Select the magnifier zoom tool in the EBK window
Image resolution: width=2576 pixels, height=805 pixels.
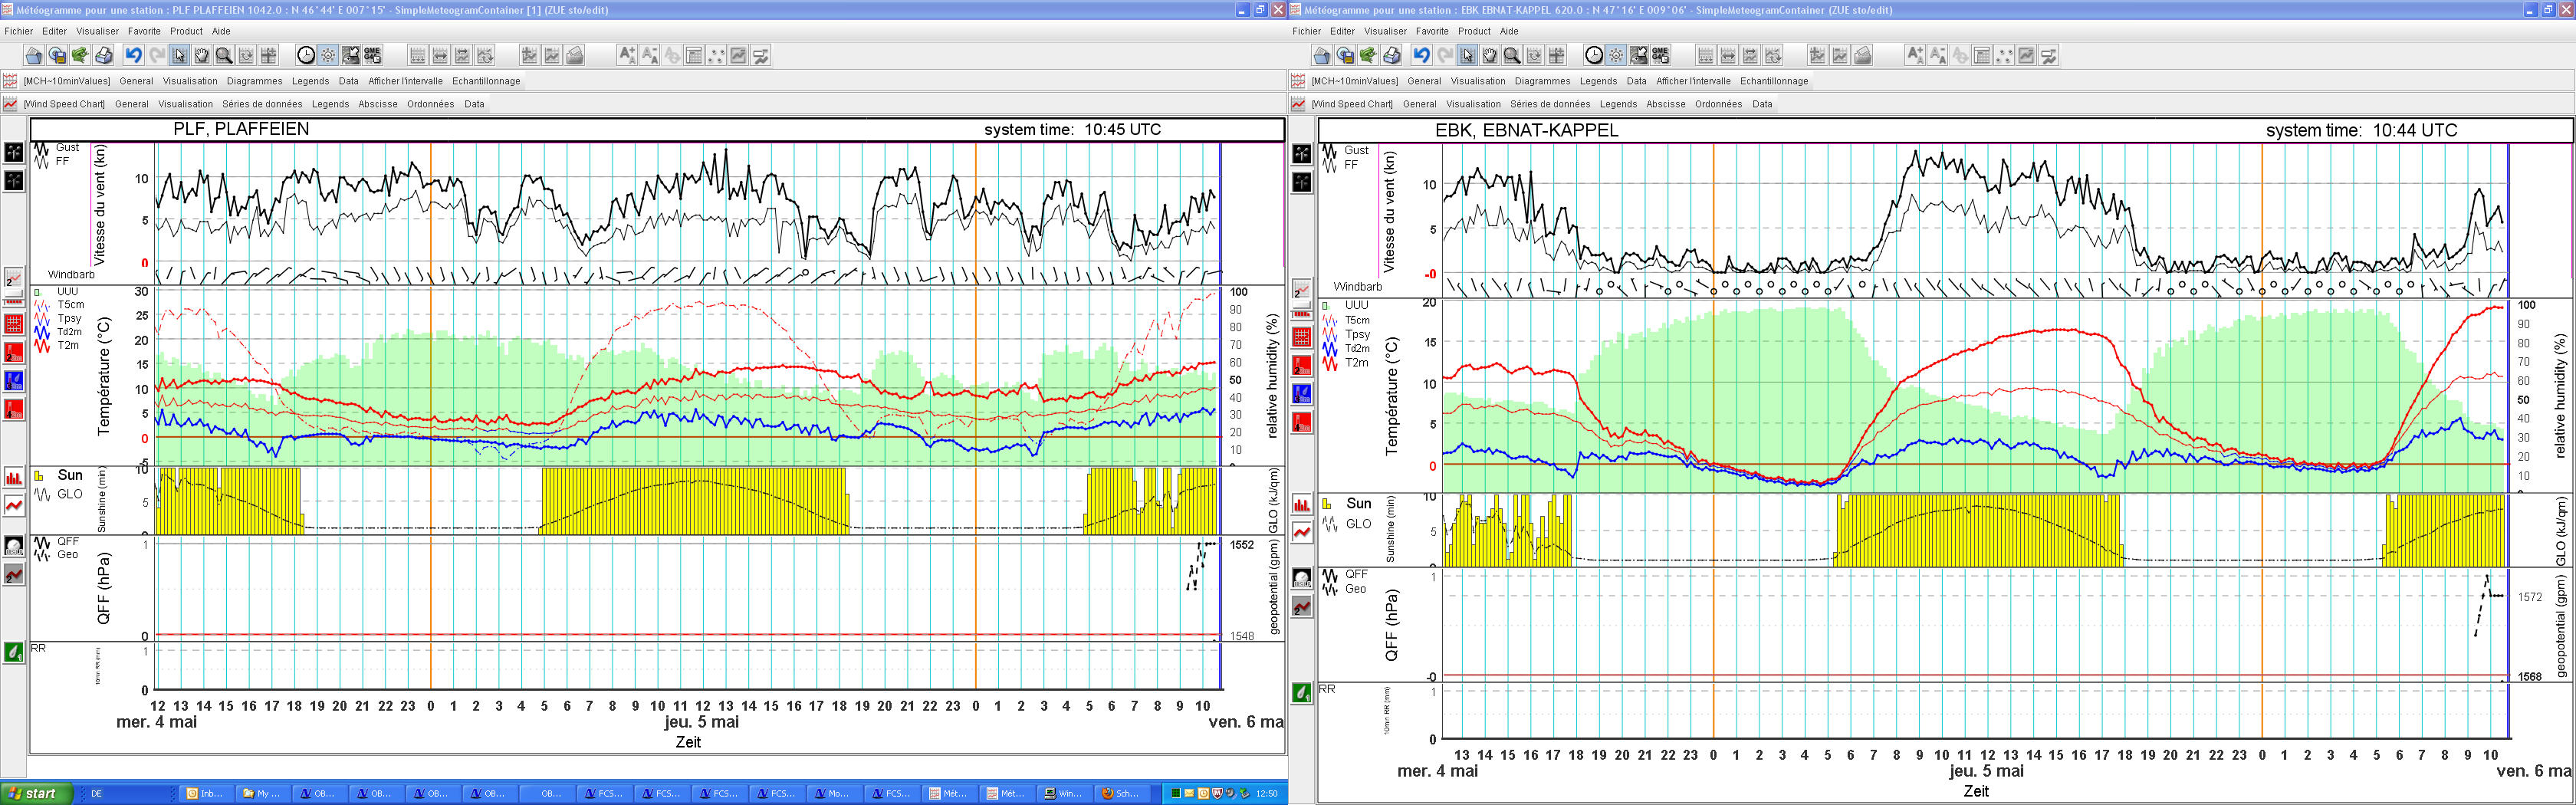pos(1512,56)
